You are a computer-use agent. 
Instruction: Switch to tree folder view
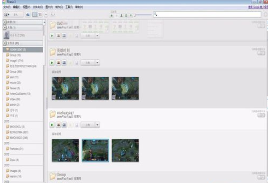(40, 15)
